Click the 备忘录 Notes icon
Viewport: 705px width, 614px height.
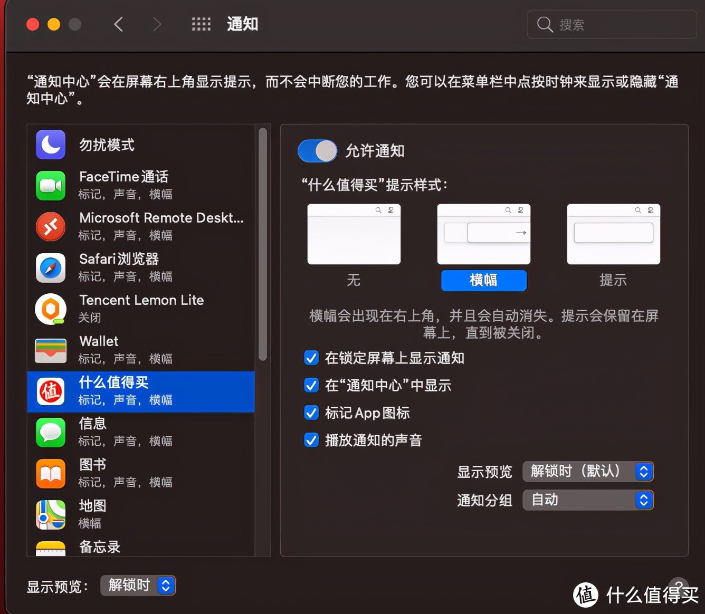[51, 549]
